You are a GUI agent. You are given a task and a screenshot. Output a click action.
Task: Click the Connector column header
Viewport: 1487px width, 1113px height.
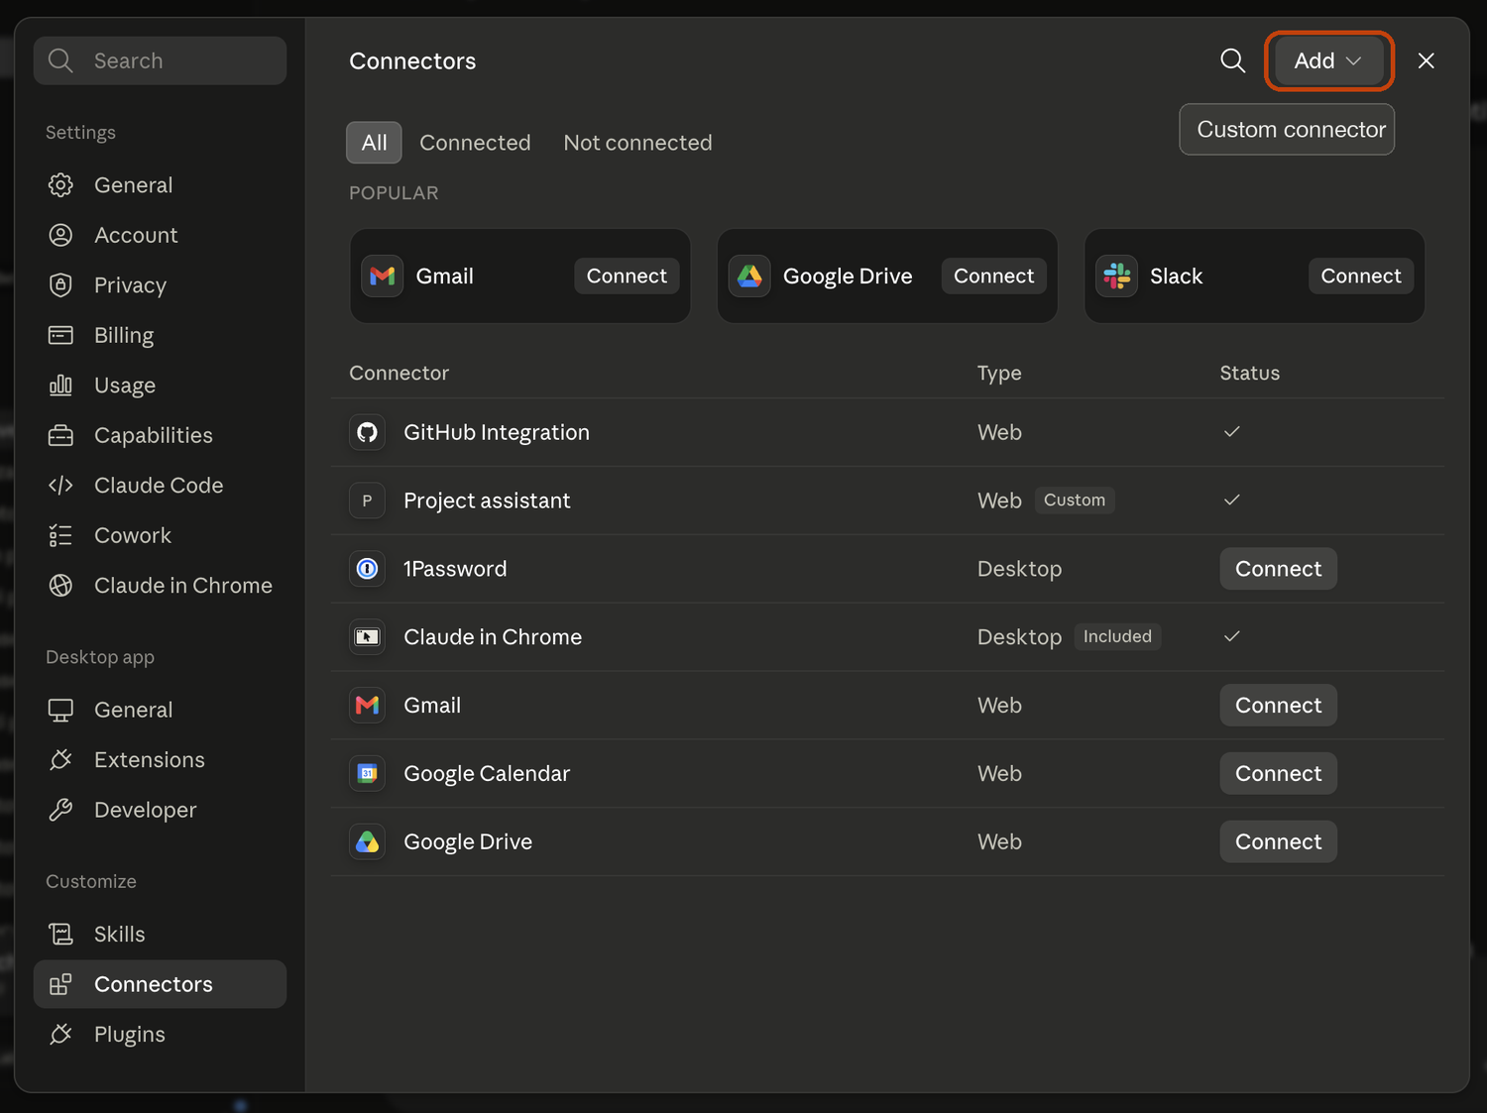pyautogui.click(x=399, y=374)
